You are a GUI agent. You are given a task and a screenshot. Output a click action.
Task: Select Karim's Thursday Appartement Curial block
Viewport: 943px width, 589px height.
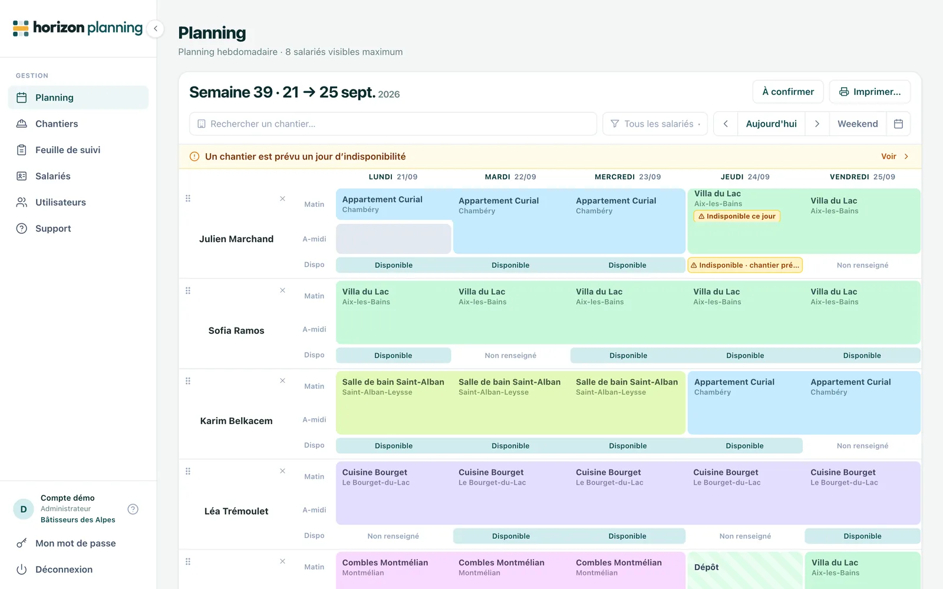tap(745, 403)
